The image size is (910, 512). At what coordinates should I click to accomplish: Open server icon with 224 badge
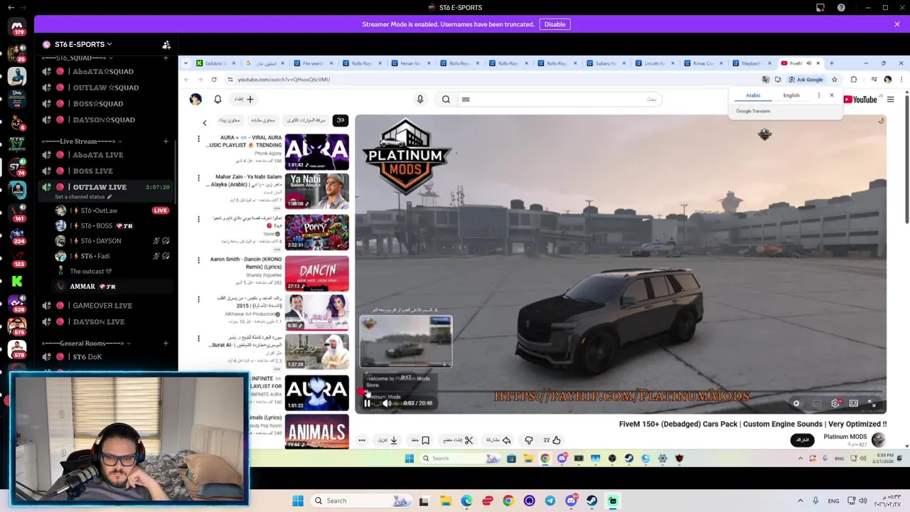(x=17, y=235)
